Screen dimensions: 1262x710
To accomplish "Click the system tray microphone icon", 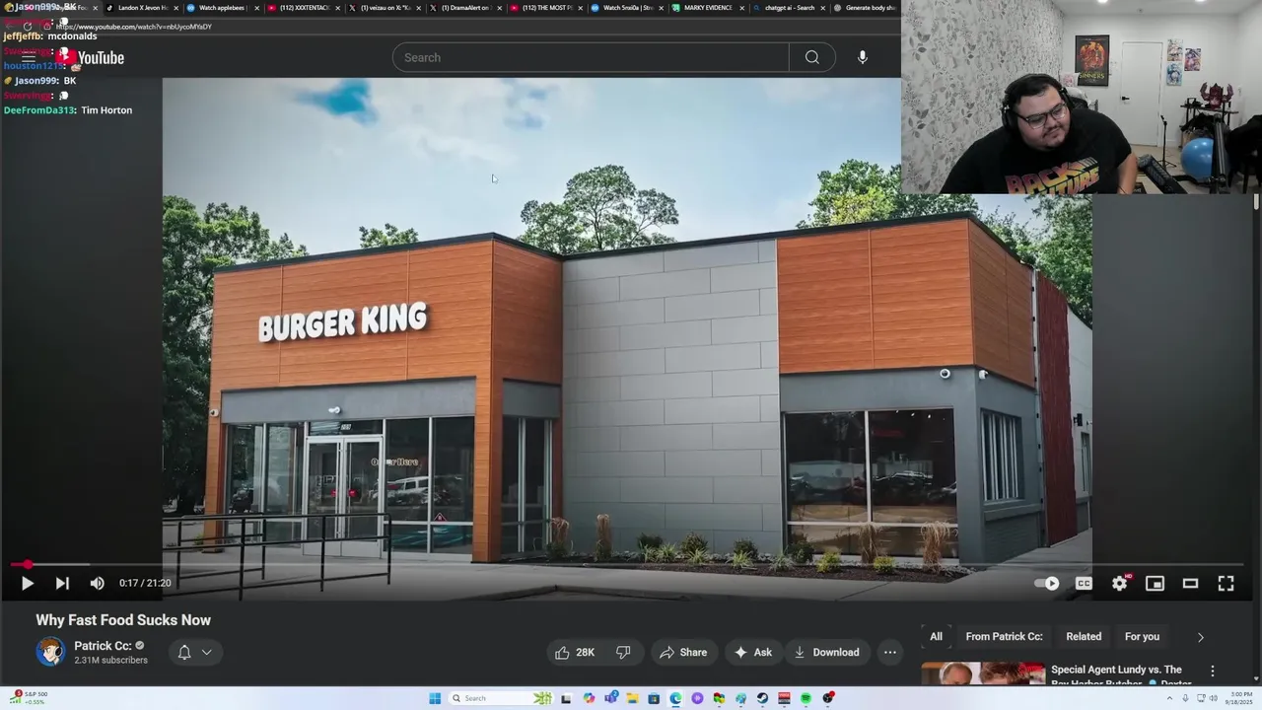I will tap(1185, 698).
